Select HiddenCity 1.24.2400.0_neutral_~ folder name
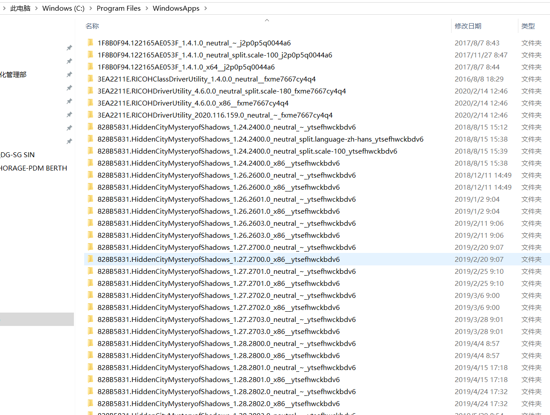This screenshot has width=550, height=415. pyautogui.click(x=227, y=127)
